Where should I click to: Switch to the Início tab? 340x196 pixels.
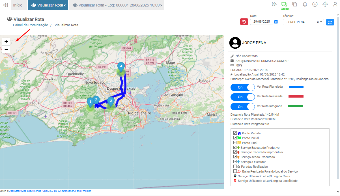click(x=18, y=5)
